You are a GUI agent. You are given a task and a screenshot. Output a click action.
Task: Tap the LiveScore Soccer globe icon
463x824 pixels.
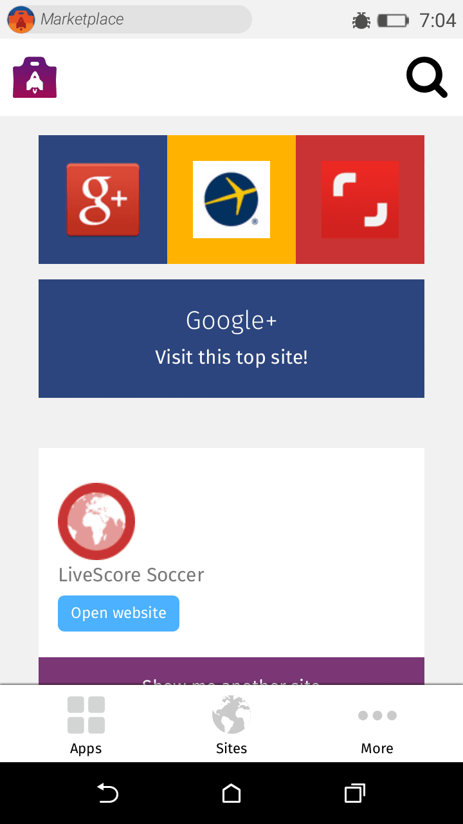(96, 521)
